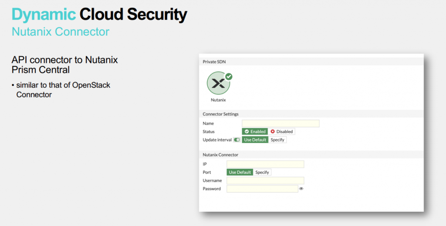
Task: Show password with the eye icon
Action: tap(301, 189)
